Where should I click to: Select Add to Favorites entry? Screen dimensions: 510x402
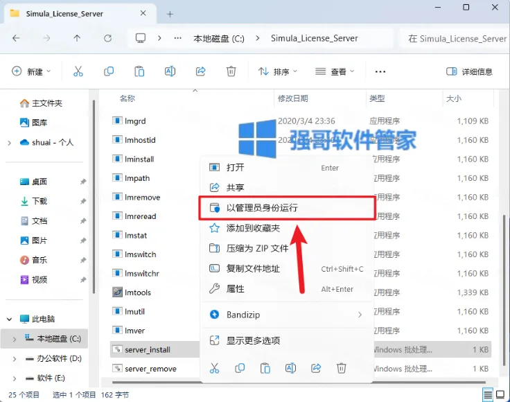[x=287, y=228]
